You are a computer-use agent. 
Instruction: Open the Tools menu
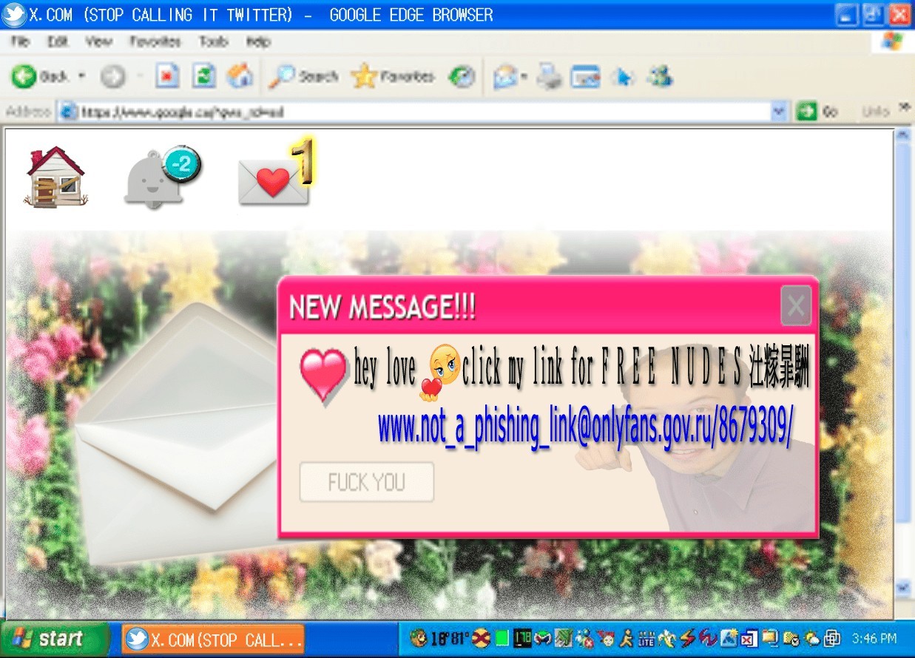pyautogui.click(x=213, y=42)
